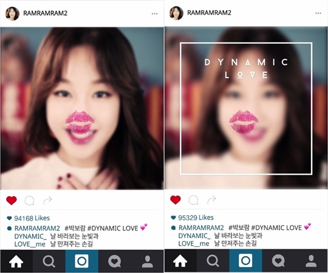Screen dimensions: 328x273
Task: Open RAMRAMRAM2 profile avatar on left post
Action: tap(12, 14)
